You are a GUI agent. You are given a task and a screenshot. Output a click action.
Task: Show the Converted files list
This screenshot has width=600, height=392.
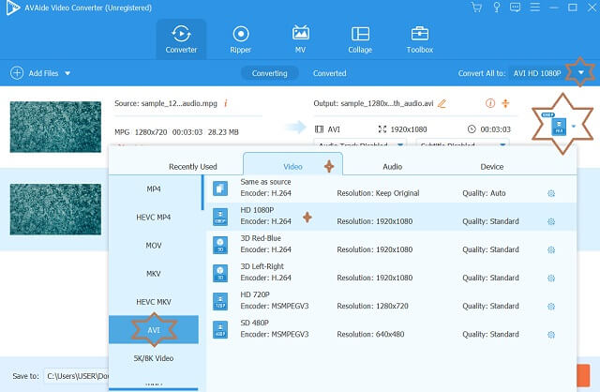(329, 73)
